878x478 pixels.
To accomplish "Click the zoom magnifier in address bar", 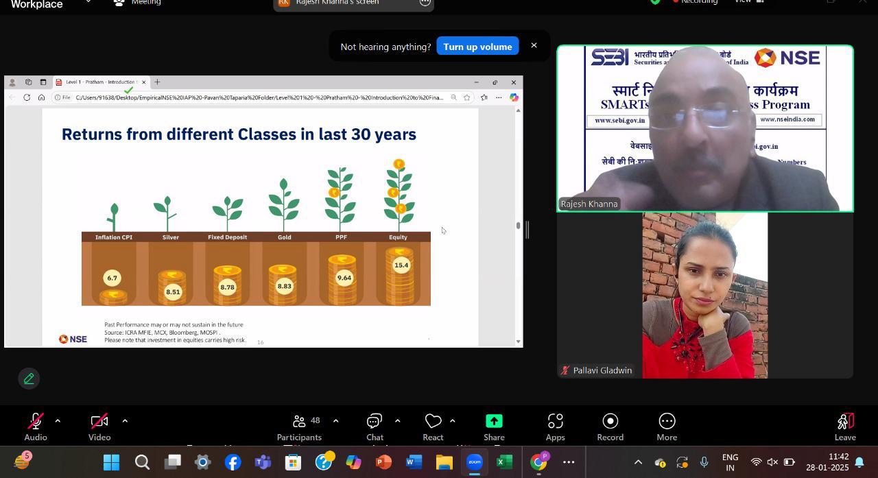I will [453, 97].
